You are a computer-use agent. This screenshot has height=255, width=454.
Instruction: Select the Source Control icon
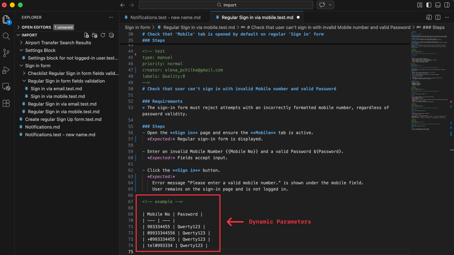pos(6,53)
